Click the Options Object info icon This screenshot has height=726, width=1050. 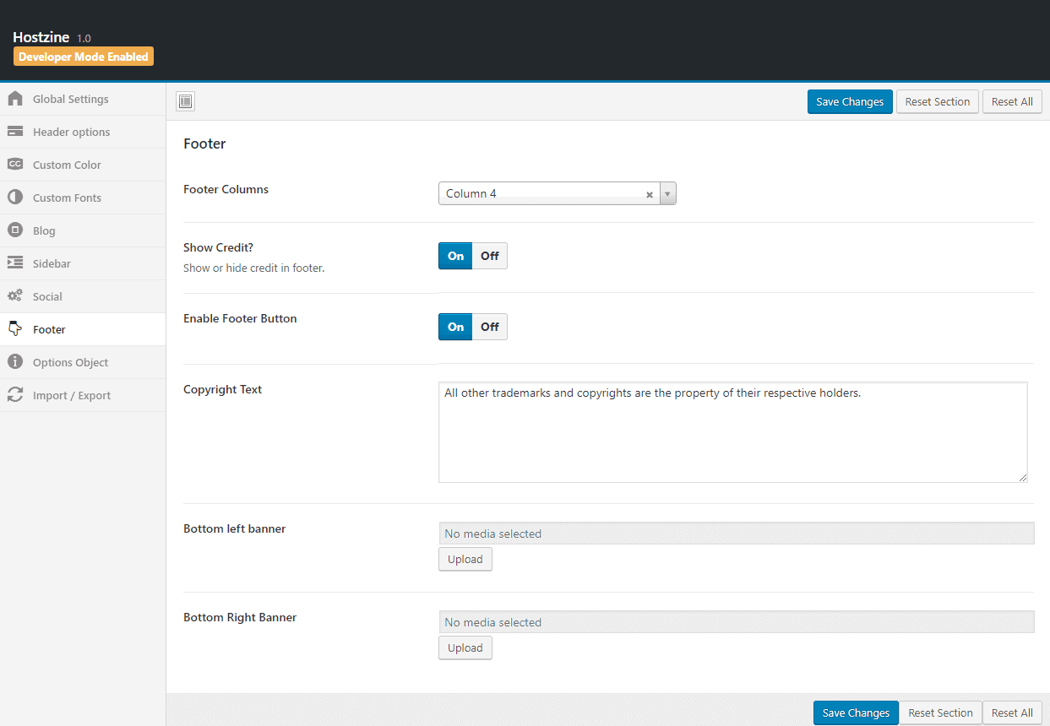pos(15,362)
